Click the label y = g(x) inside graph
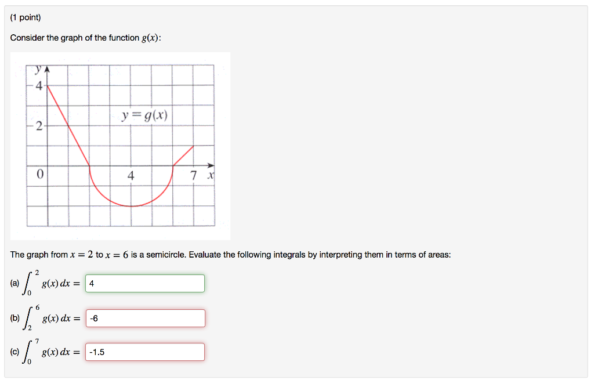Image resolution: width=594 pixels, height=380 pixels. tap(145, 115)
